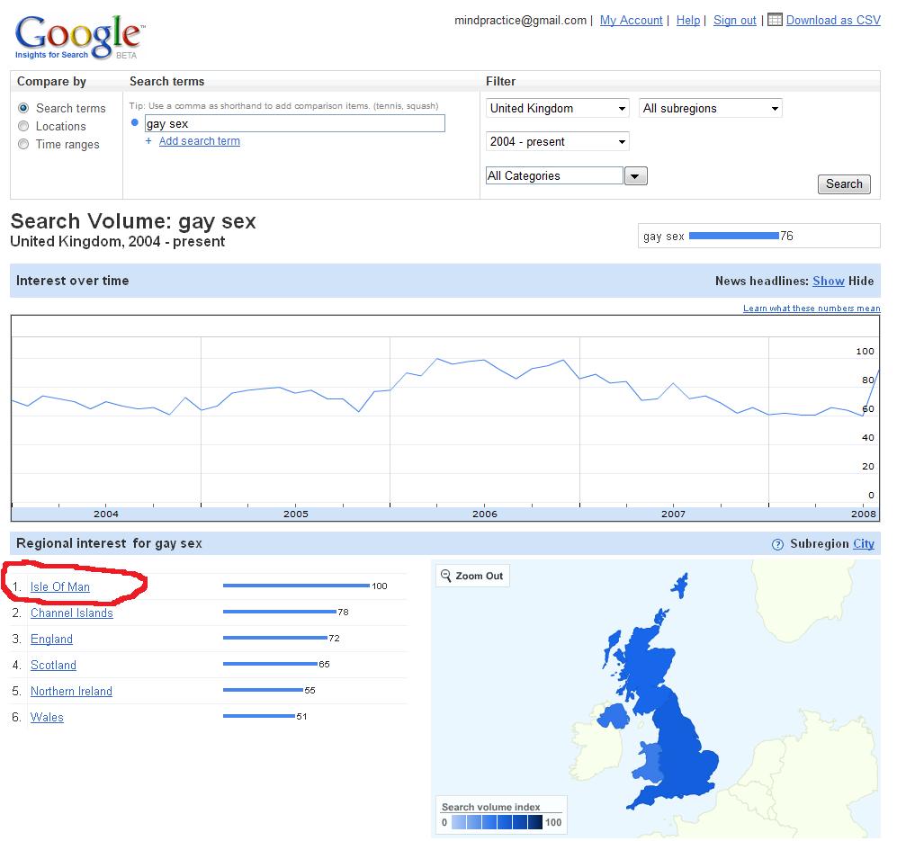
Task: Click the search term input field
Action: pos(294,123)
